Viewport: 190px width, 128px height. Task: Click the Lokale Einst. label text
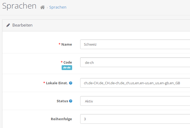pos(57,83)
